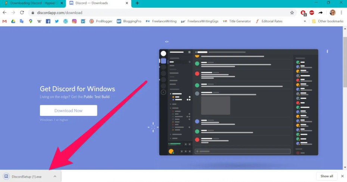Open the Adblock Plus extension
The height and width of the screenshot is (182, 347).
tap(312, 13)
